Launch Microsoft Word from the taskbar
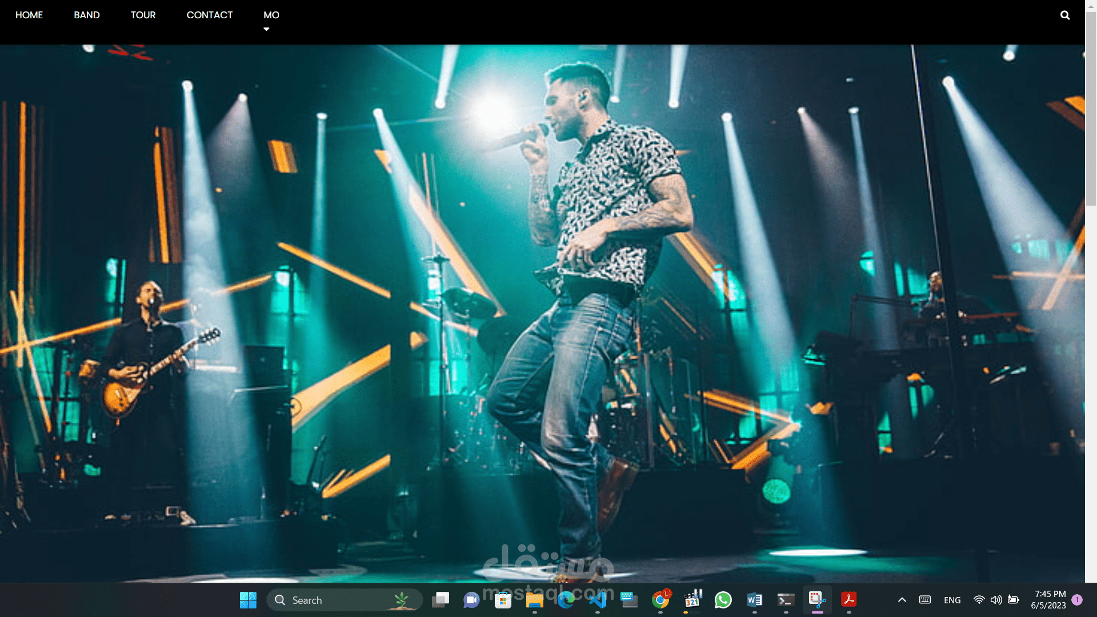Image resolution: width=1097 pixels, height=617 pixels. point(755,600)
